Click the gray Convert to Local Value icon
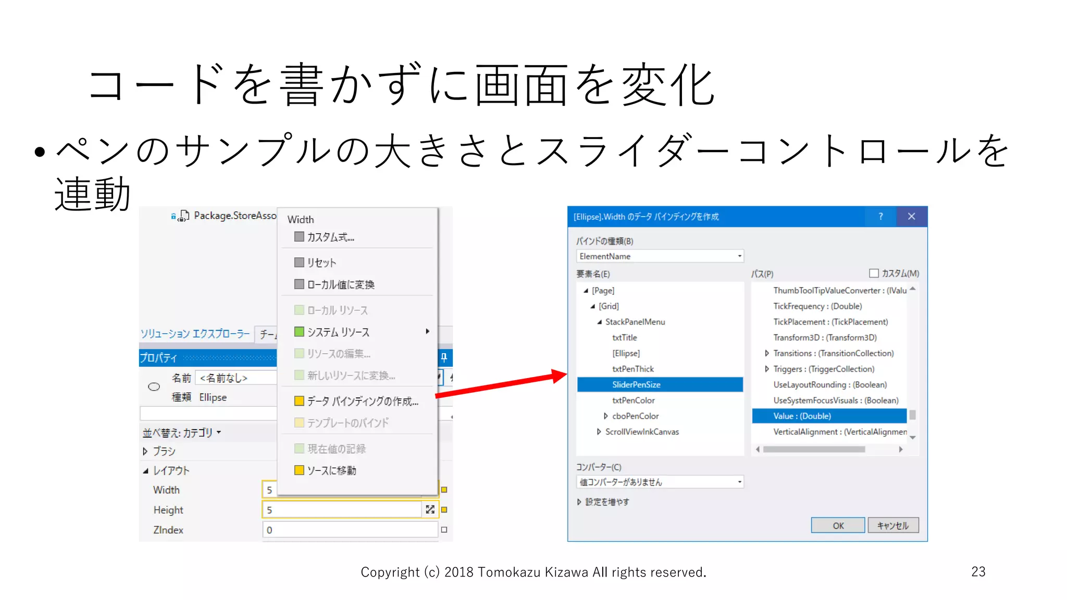The image size is (1067, 600). pyautogui.click(x=299, y=284)
